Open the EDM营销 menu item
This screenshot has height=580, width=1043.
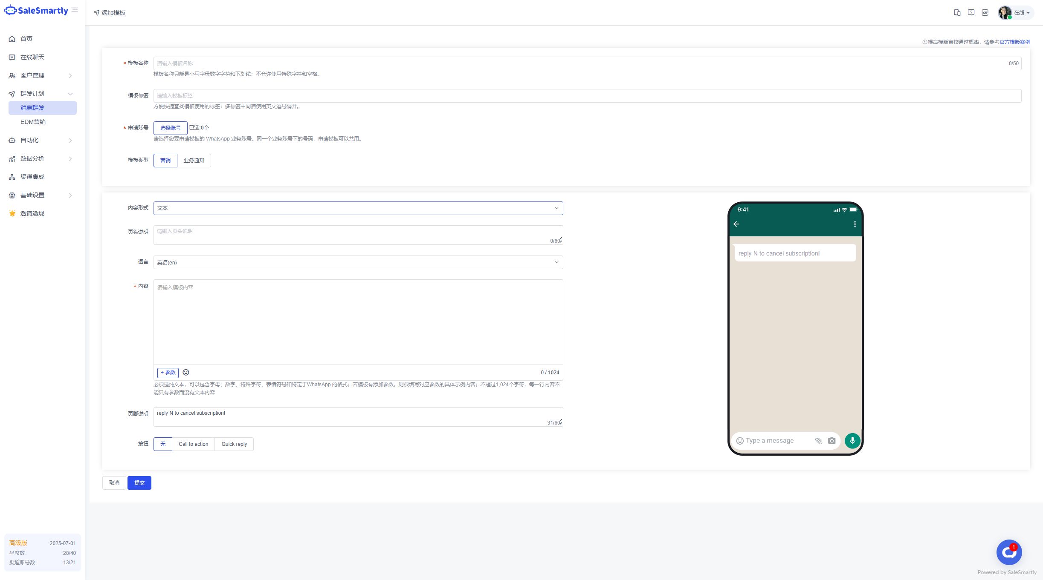click(33, 122)
